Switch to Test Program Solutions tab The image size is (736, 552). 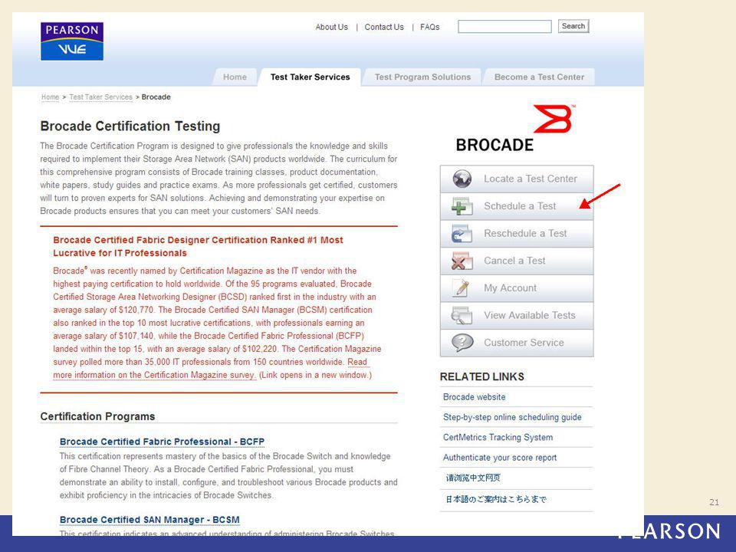pos(422,77)
